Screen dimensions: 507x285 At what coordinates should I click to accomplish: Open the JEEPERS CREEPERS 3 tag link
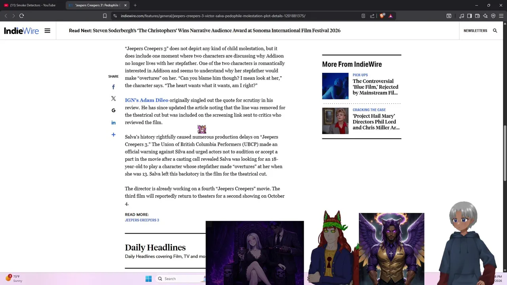(142, 220)
